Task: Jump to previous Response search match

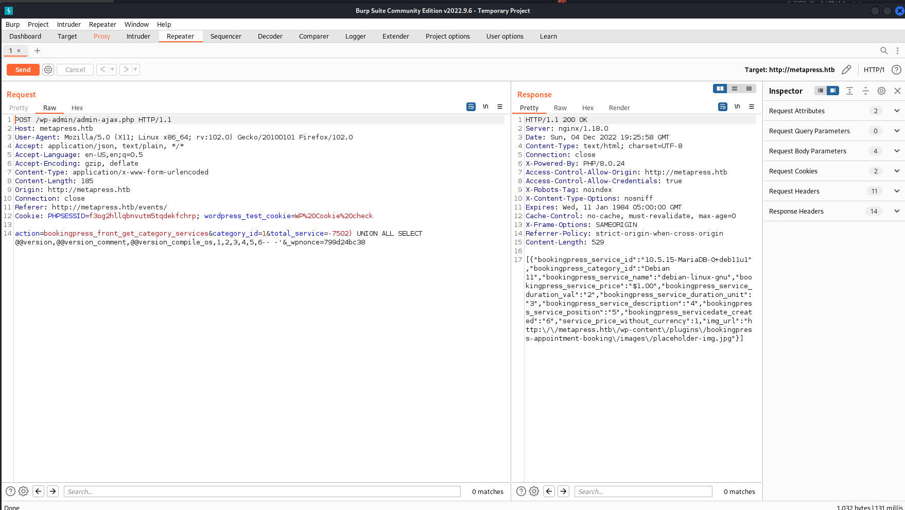Action: tap(549, 491)
